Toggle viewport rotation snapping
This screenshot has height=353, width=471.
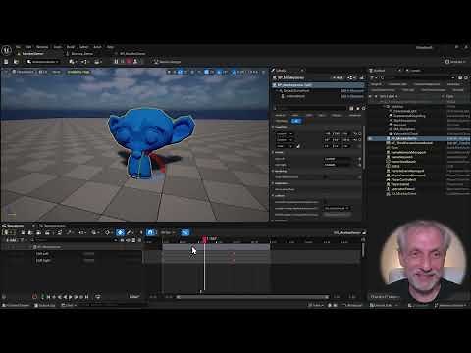click(218, 72)
